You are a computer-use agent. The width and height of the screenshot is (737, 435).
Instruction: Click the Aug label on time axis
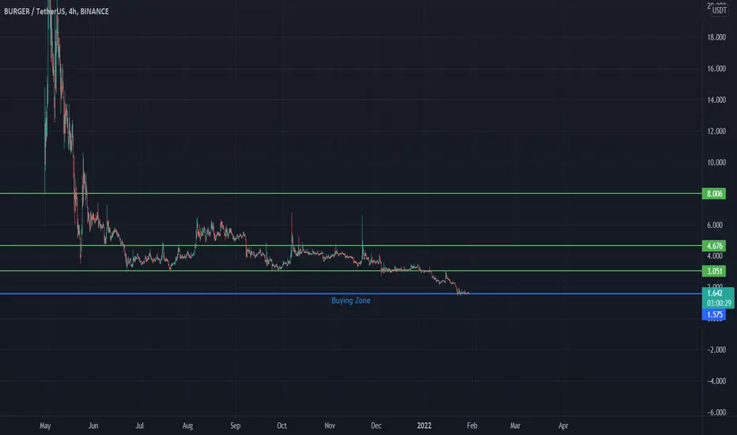187,426
